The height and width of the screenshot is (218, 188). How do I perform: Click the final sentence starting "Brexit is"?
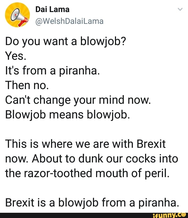click(92, 203)
